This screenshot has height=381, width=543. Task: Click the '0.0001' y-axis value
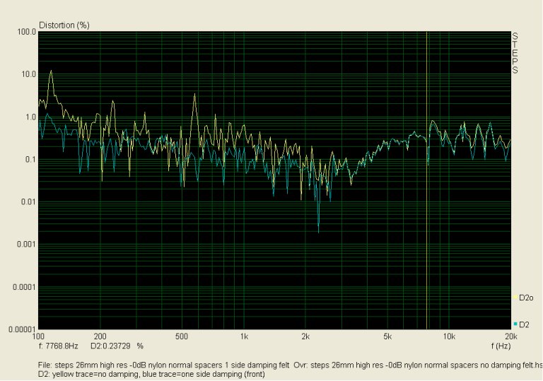tap(24, 287)
